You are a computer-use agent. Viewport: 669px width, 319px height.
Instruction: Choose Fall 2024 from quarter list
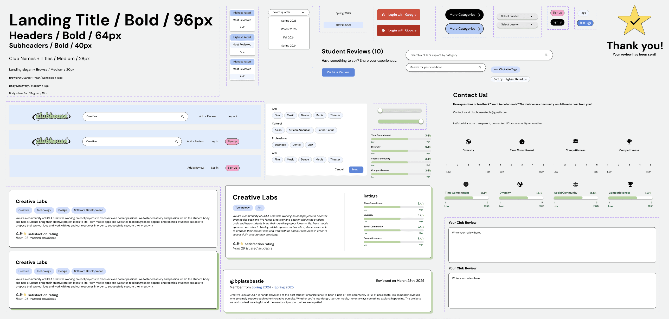point(289,37)
